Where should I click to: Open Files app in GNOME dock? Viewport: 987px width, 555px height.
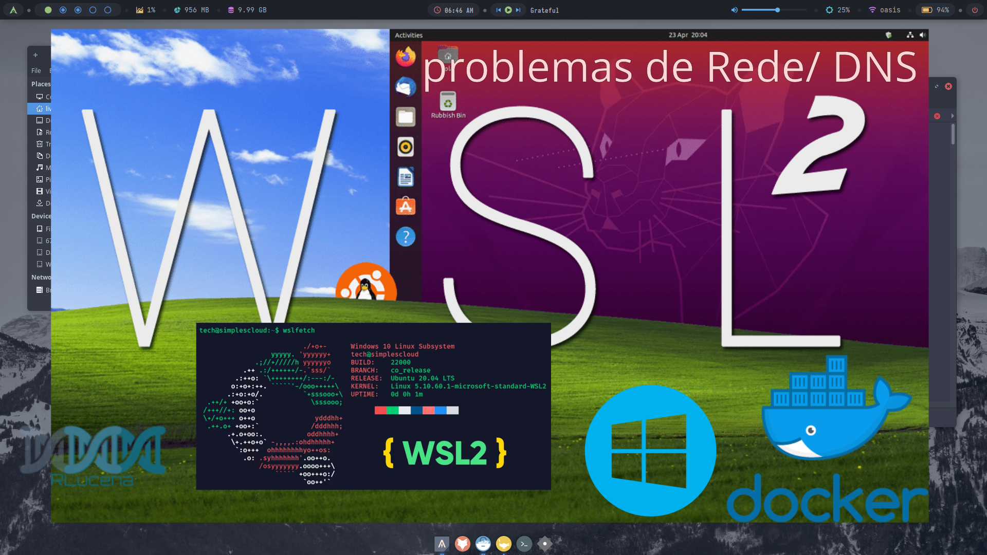click(x=406, y=117)
